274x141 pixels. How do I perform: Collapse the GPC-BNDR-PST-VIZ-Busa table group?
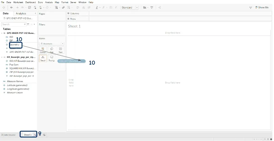(x=2, y=33)
